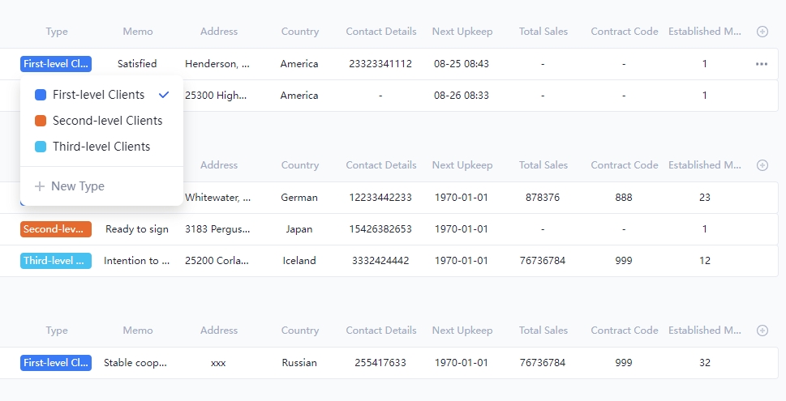Open the orange Second-level type tag dropdown
This screenshot has width=786, height=401.
56,229
